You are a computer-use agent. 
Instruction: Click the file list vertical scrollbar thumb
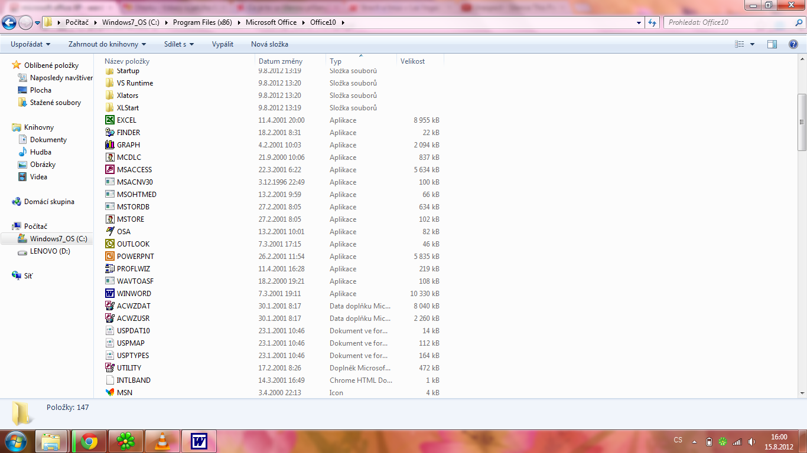(x=802, y=122)
